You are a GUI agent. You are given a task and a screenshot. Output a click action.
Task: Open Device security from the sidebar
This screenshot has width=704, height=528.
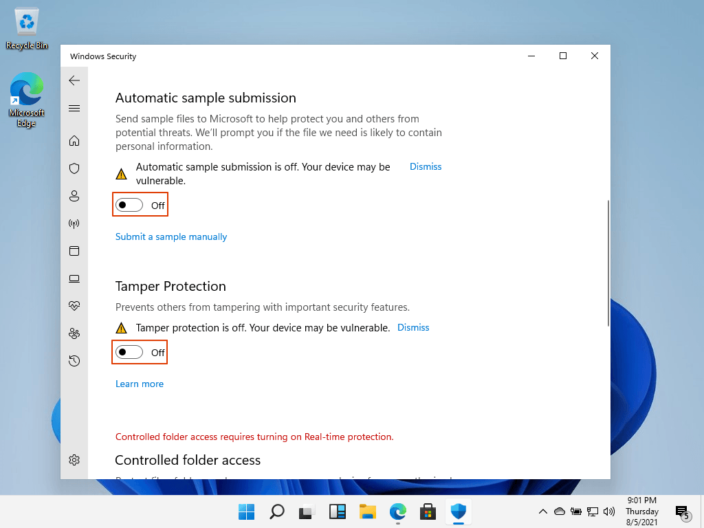pos(74,278)
